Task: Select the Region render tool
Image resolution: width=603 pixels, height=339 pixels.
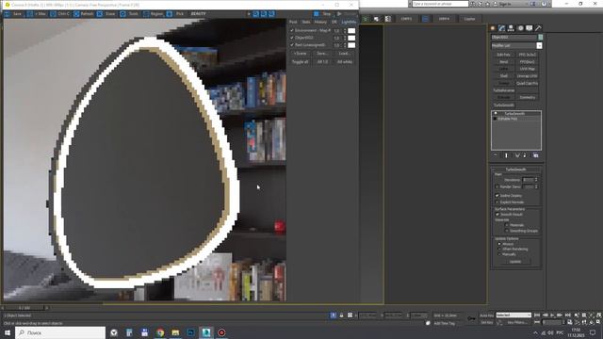Action: point(153,14)
